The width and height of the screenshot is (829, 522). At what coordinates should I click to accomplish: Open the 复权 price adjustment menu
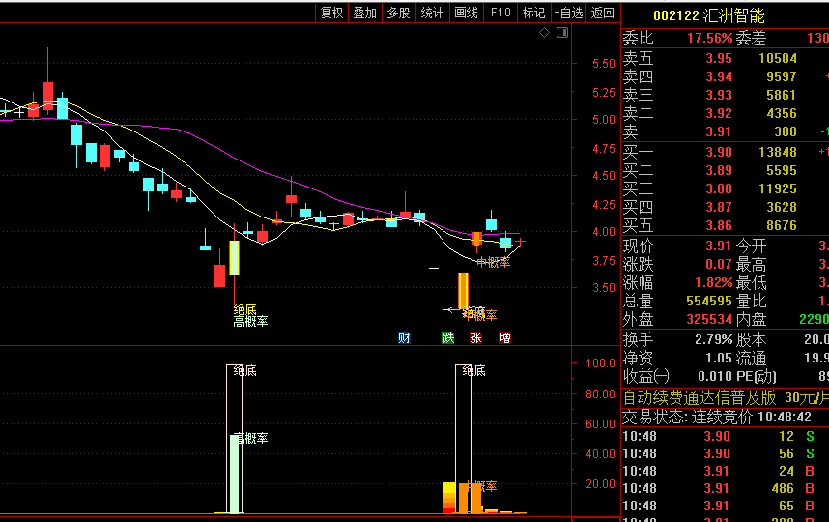tap(331, 13)
